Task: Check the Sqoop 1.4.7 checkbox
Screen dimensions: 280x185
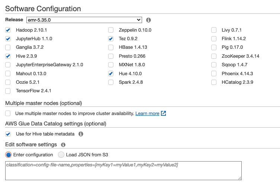Action: tap(214, 65)
